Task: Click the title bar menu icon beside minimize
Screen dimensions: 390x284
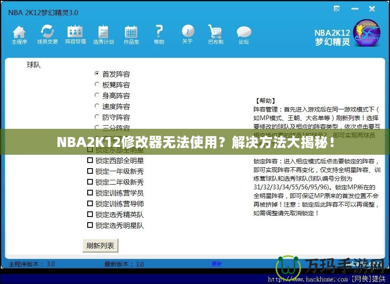Action: (336, 9)
